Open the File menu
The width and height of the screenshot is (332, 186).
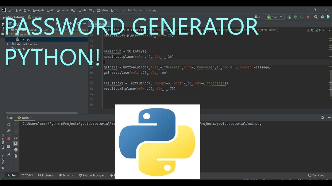(x=11, y=10)
